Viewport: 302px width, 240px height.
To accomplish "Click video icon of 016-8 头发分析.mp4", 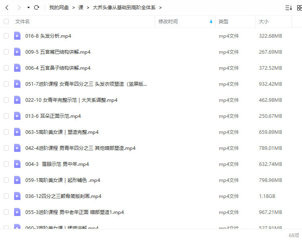I will (17, 36).
